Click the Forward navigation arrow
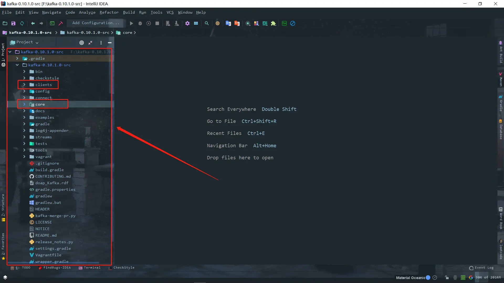This screenshot has width=504, height=283. [x=41, y=23]
